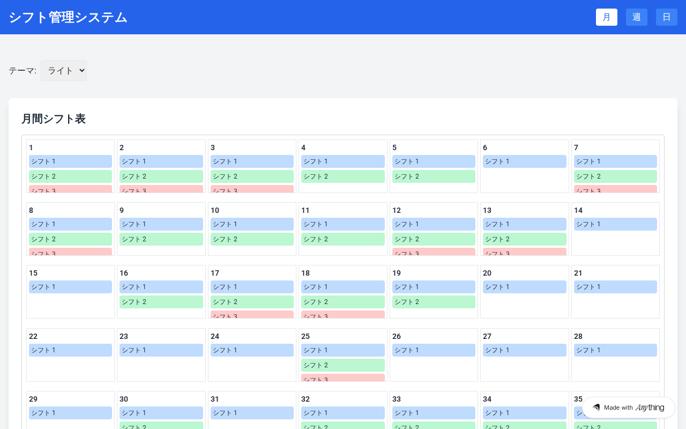Open シフト 1 on day 6
The height and width of the screenshot is (429, 686).
click(524, 161)
